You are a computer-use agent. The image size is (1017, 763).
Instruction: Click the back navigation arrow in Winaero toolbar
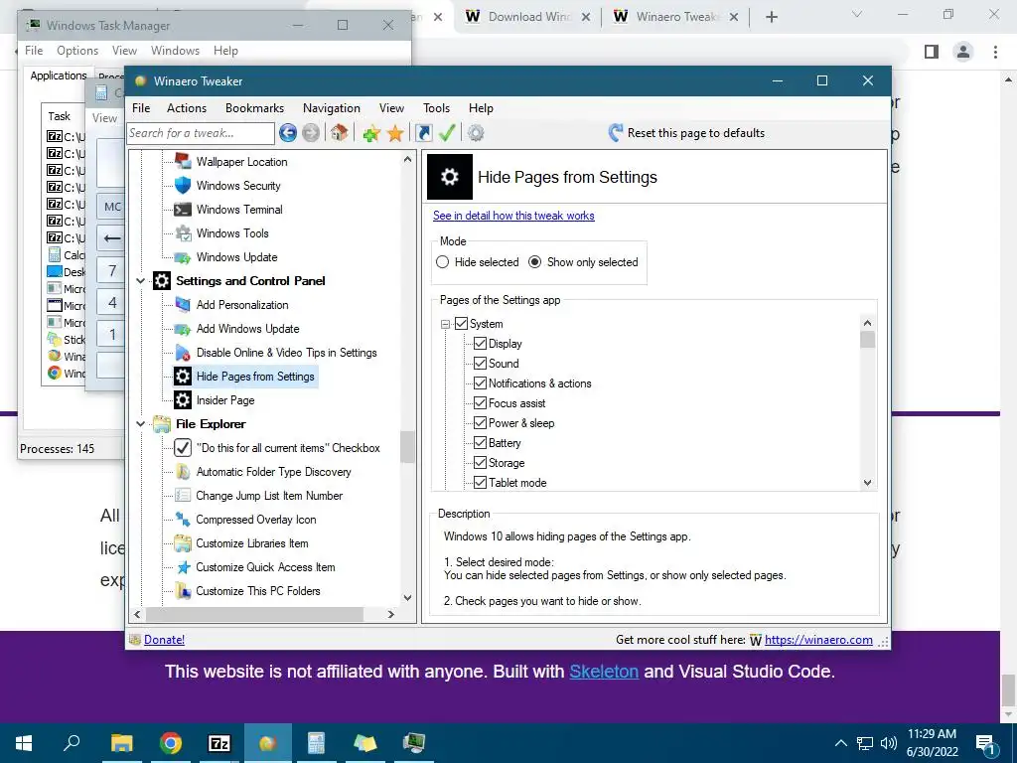pos(288,133)
